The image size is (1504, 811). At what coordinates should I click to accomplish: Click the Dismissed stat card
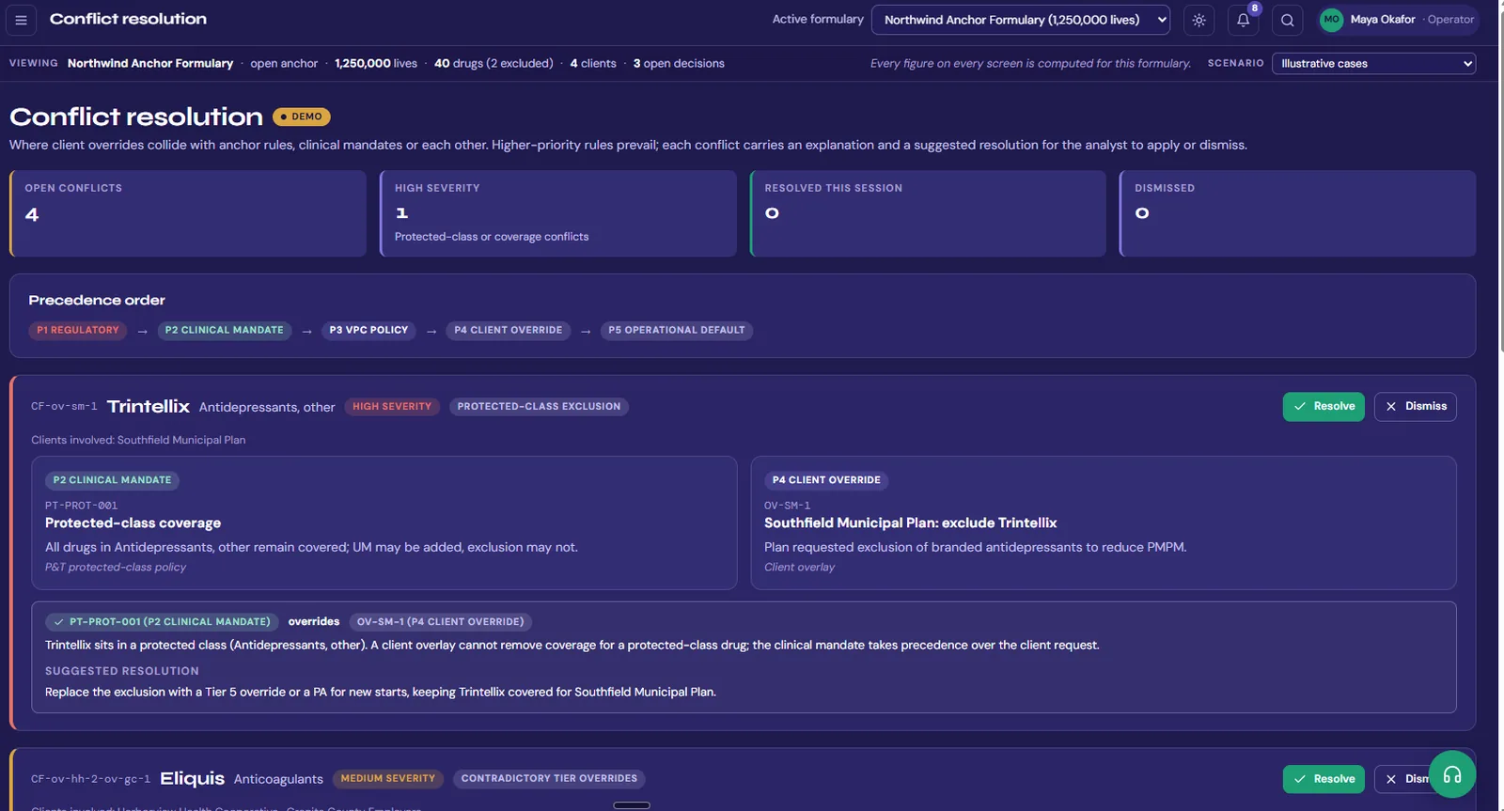click(x=1297, y=213)
